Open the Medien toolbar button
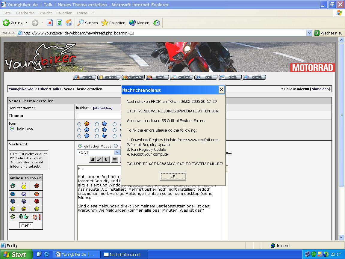The height and width of the screenshot is (259, 345). pos(139,23)
